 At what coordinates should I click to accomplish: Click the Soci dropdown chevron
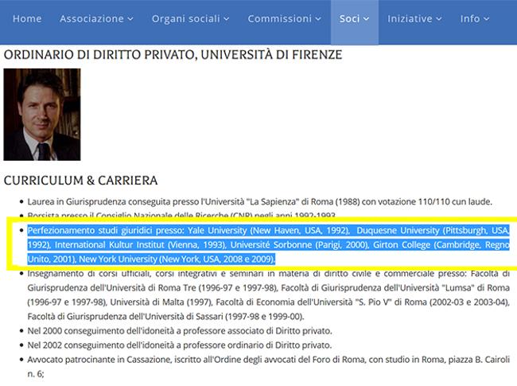[367, 19]
